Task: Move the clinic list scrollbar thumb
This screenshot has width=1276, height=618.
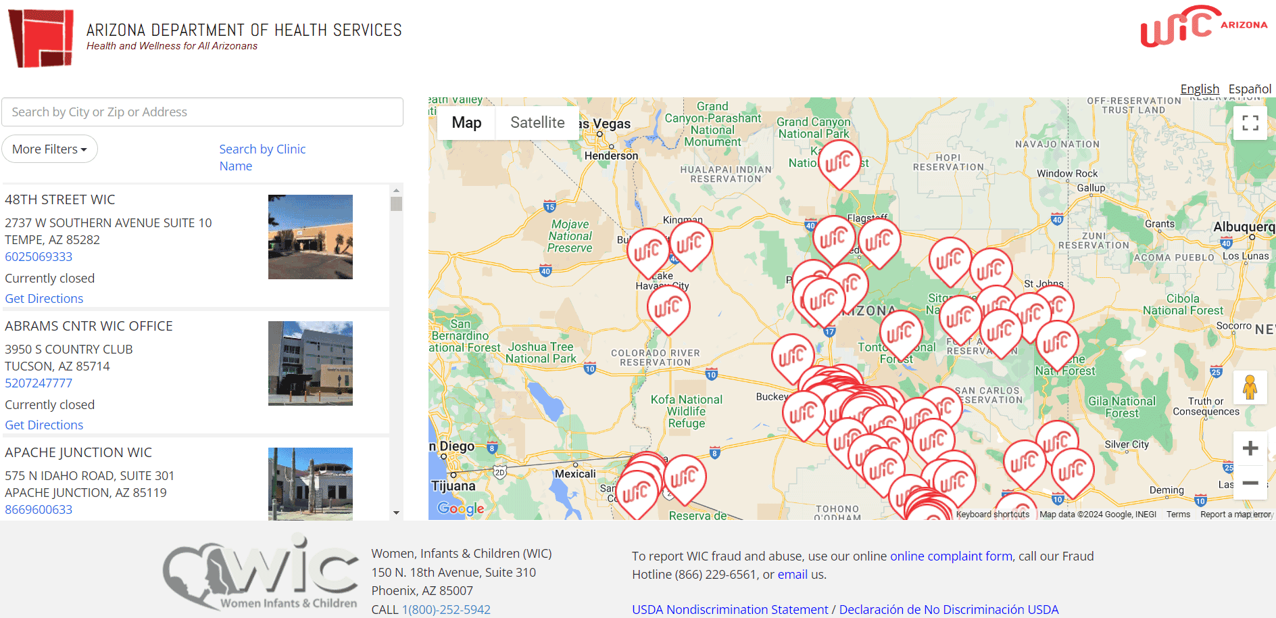Action: [x=396, y=203]
